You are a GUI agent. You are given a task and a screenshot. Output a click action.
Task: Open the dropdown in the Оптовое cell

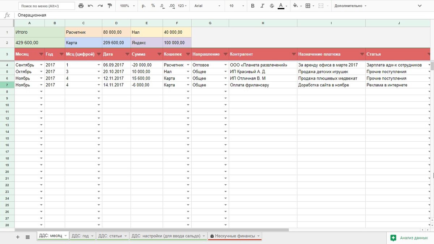[225, 65]
